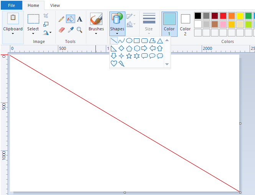The width and height of the screenshot is (255, 195).
Task: Open the Brushes dropdown
Action: coord(96,34)
